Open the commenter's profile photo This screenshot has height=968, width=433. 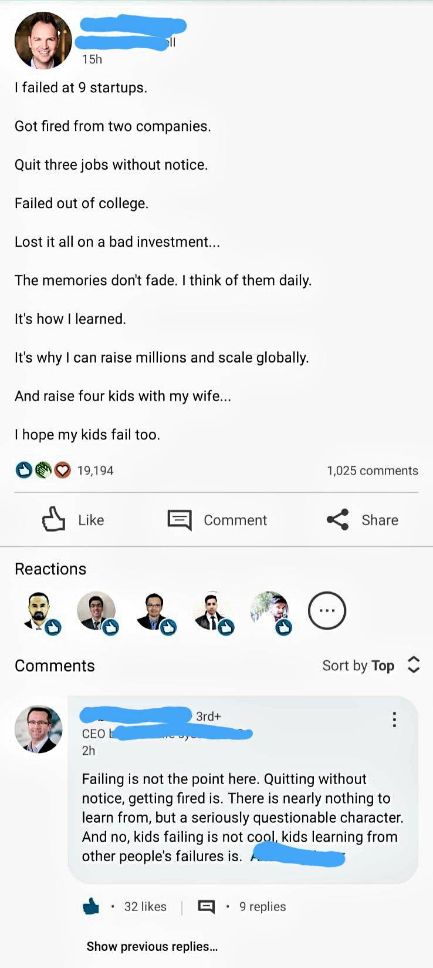point(38,729)
